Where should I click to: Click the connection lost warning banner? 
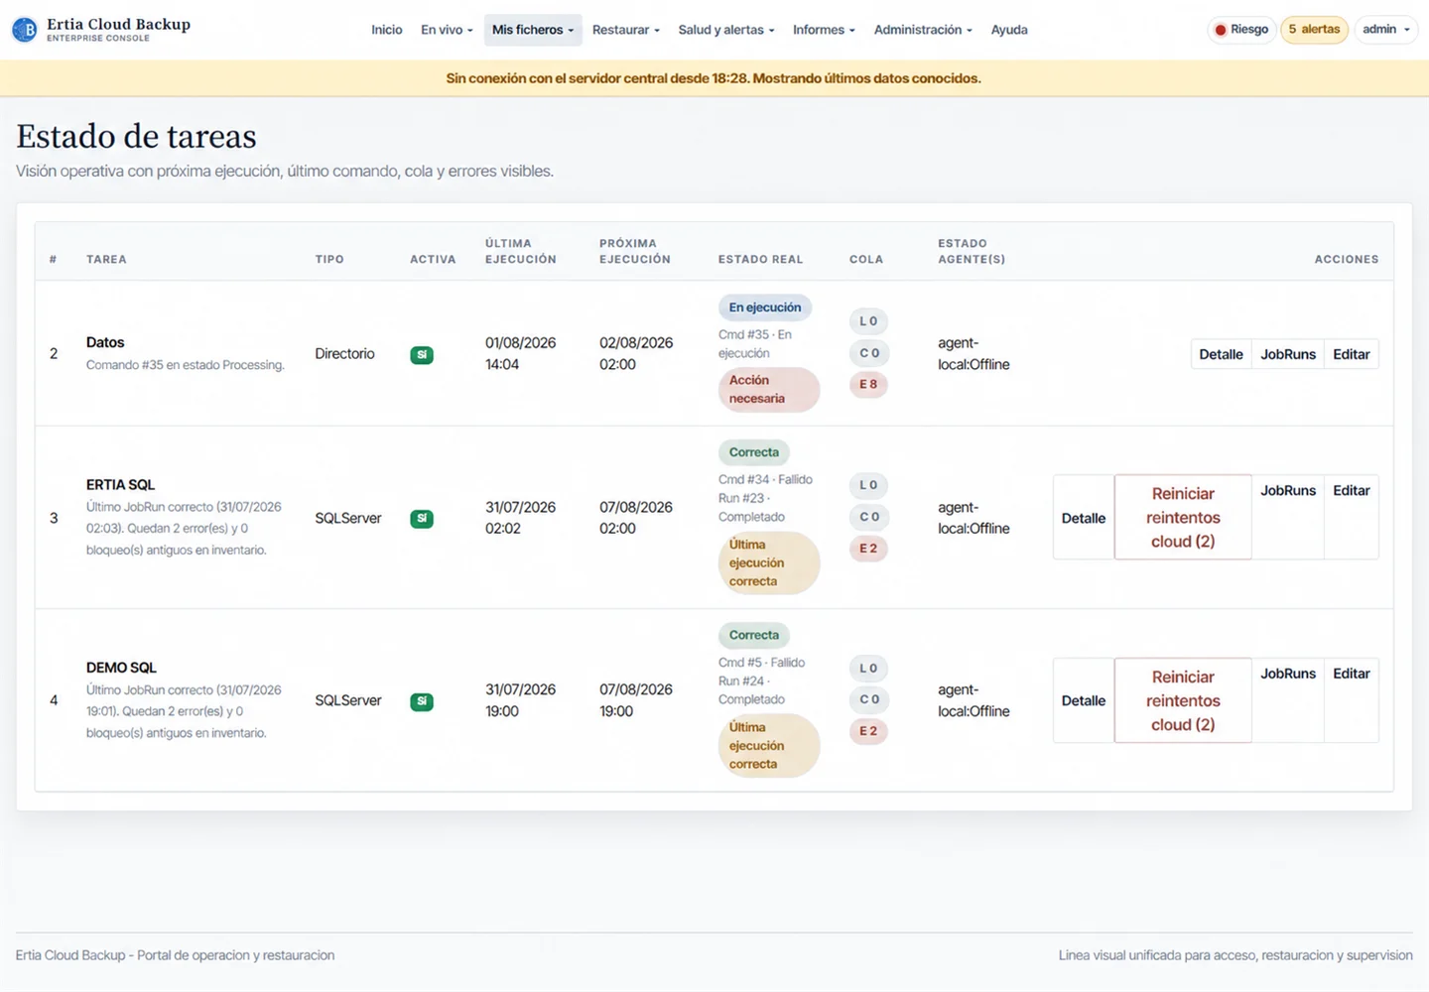714,78
